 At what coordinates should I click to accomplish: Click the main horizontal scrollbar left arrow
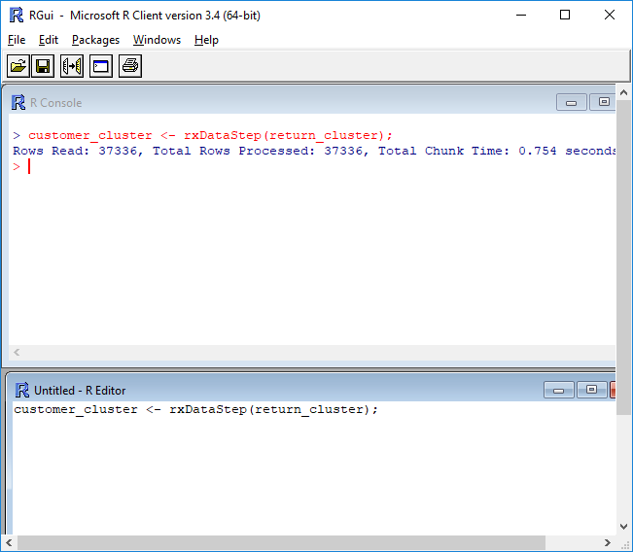pyautogui.click(x=10, y=542)
